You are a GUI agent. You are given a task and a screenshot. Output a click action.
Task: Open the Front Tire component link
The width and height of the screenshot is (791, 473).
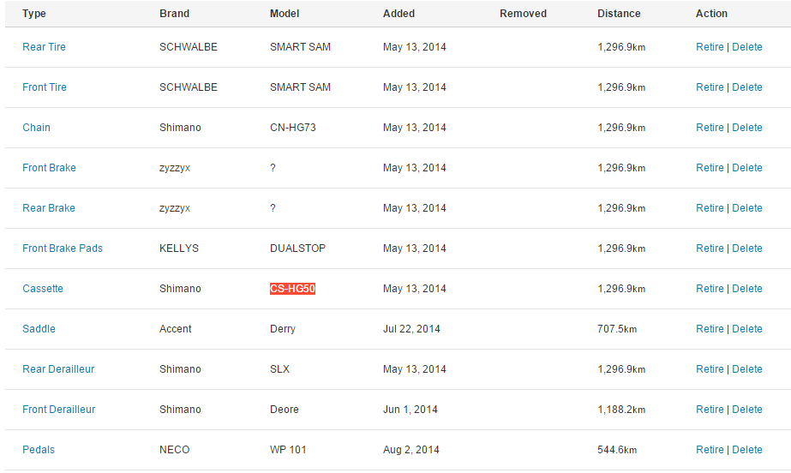tap(45, 87)
